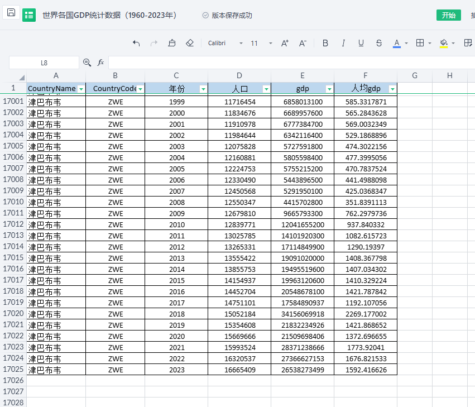The height and width of the screenshot is (407, 475).
Task: Click the document title 世界各国GDP统计数据
Action: [109, 15]
